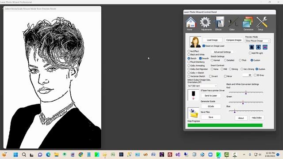Select the Colby + Sketch effect

click(x=189, y=73)
